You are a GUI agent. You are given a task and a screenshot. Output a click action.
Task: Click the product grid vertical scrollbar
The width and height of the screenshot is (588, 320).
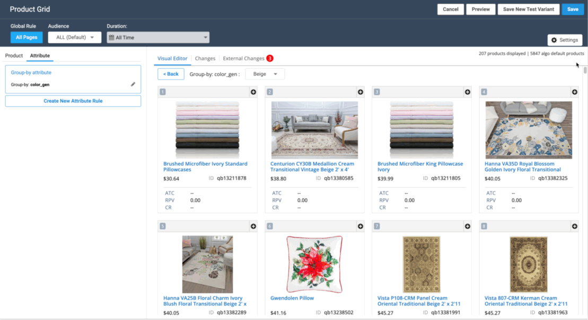(585, 70)
